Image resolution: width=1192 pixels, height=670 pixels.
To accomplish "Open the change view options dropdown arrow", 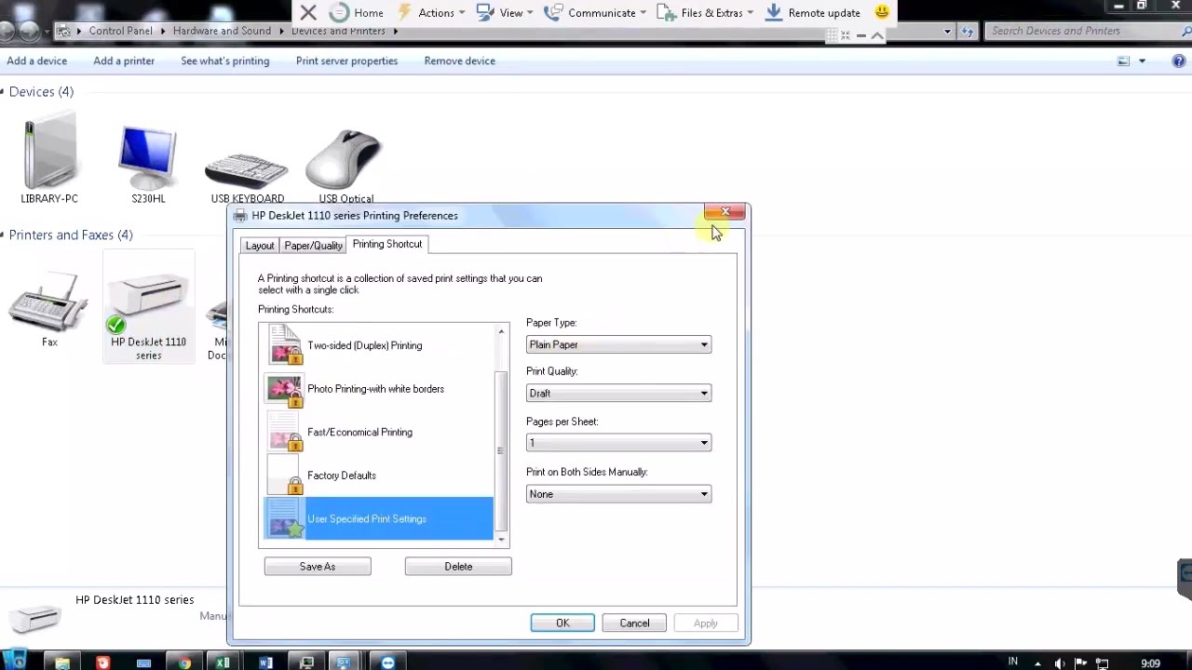I will (x=1142, y=61).
